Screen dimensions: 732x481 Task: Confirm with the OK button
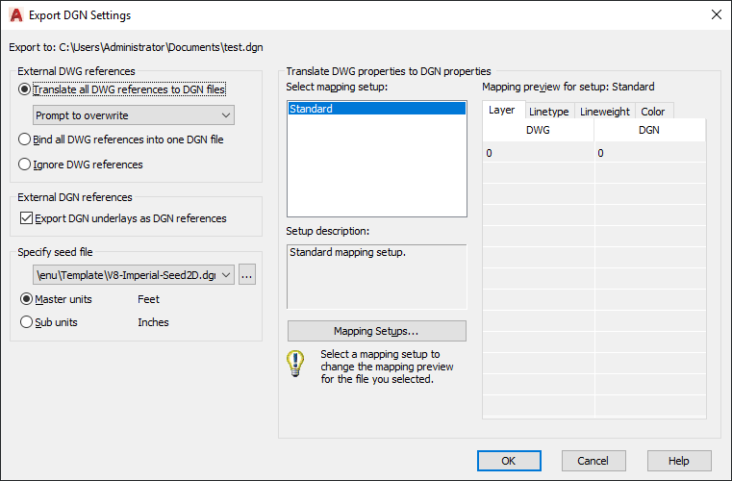click(x=509, y=461)
